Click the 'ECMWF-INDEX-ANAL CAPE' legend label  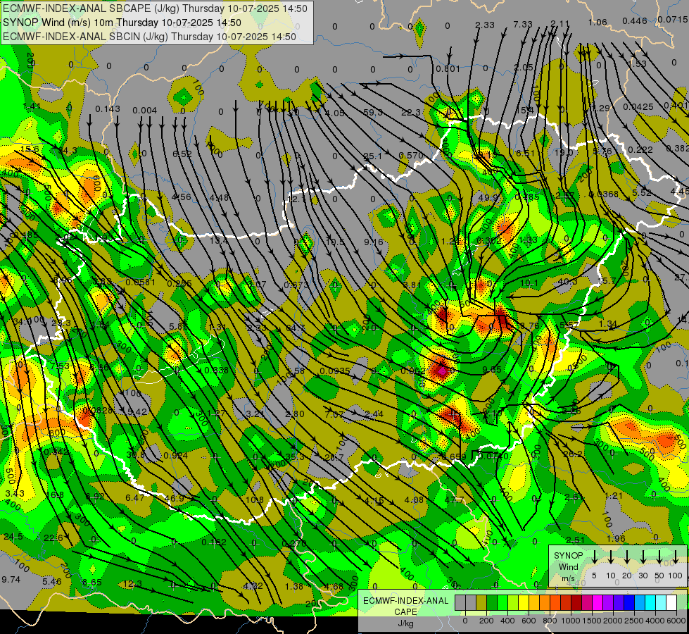coord(405,606)
